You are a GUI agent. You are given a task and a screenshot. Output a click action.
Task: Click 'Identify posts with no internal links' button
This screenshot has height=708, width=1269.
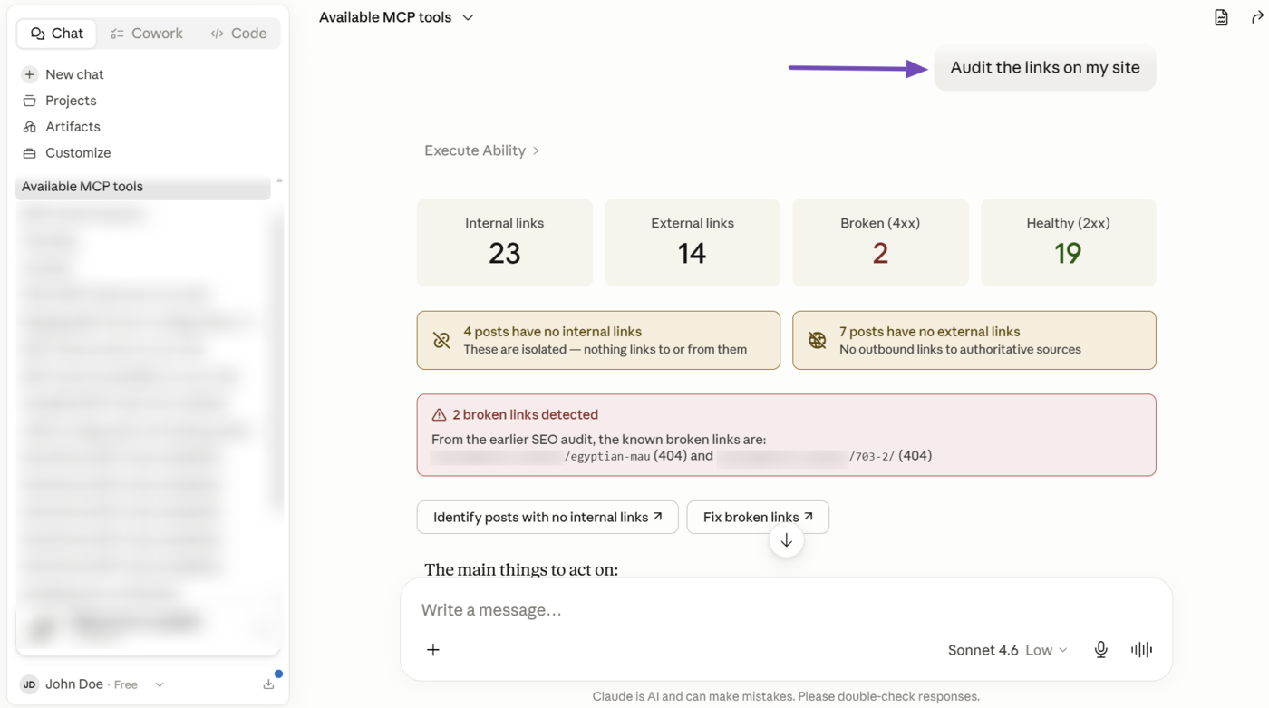tap(547, 518)
